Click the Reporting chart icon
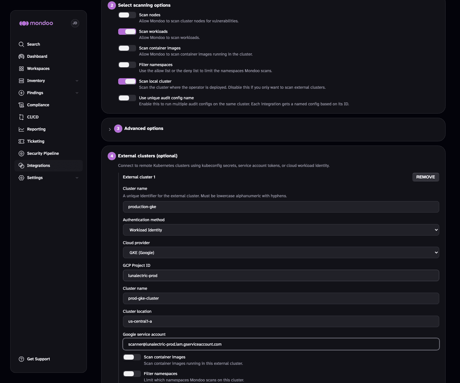Screen dimensions: 460x383 [x=21, y=129]
